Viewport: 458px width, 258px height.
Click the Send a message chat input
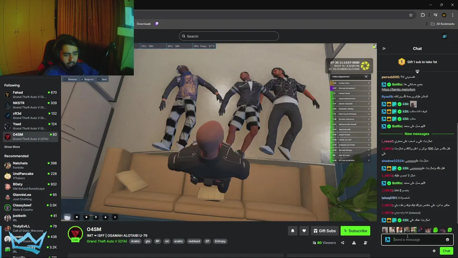pos(417,239)
